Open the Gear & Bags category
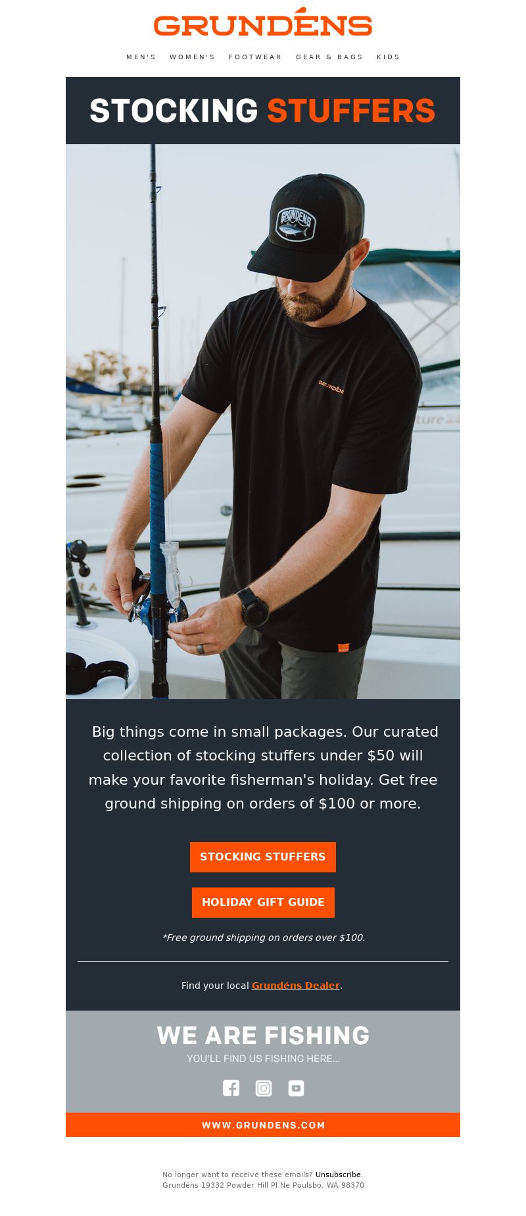The width and height of the screenshot is (526, 1216). pos(329,57)
